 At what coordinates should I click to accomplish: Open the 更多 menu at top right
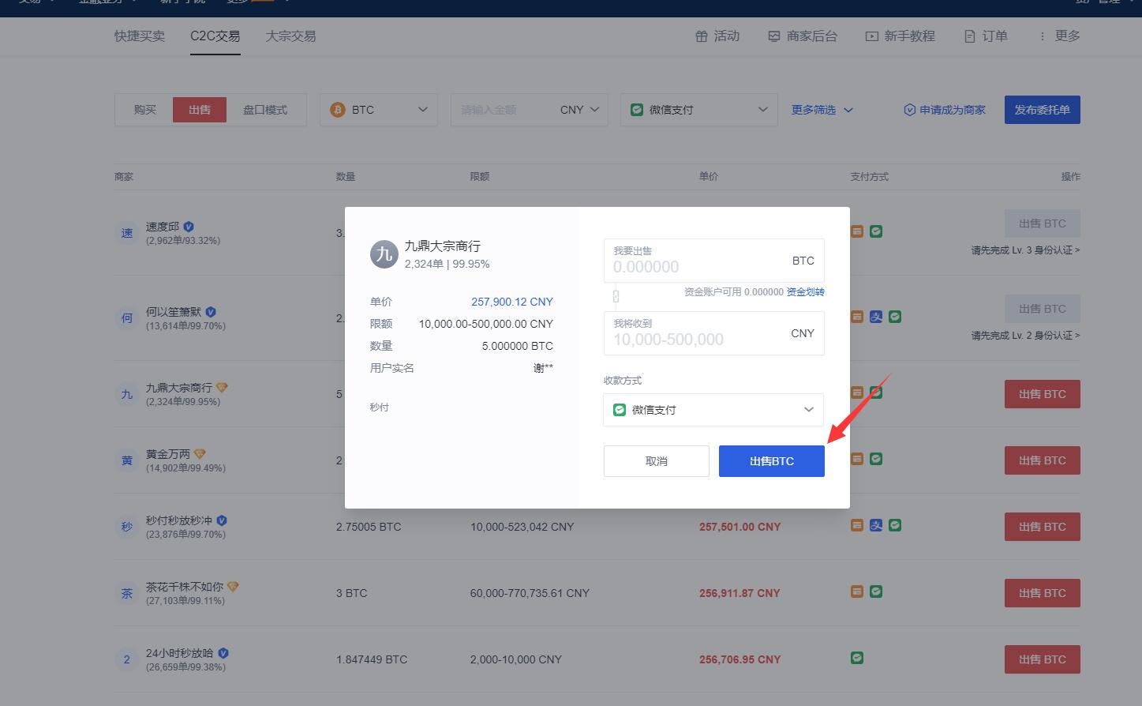pyautogui.click(x=1058, y=36)
